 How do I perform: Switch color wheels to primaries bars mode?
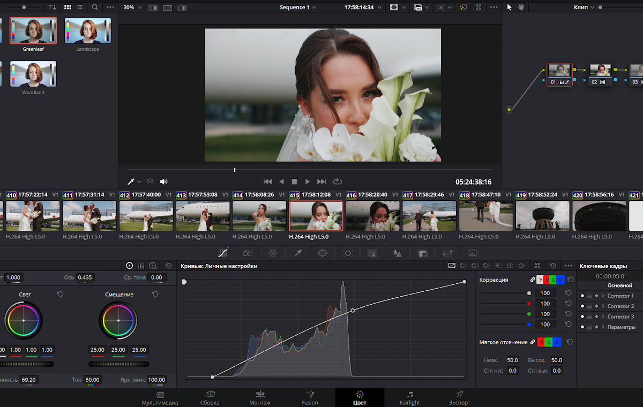point(141,266)
